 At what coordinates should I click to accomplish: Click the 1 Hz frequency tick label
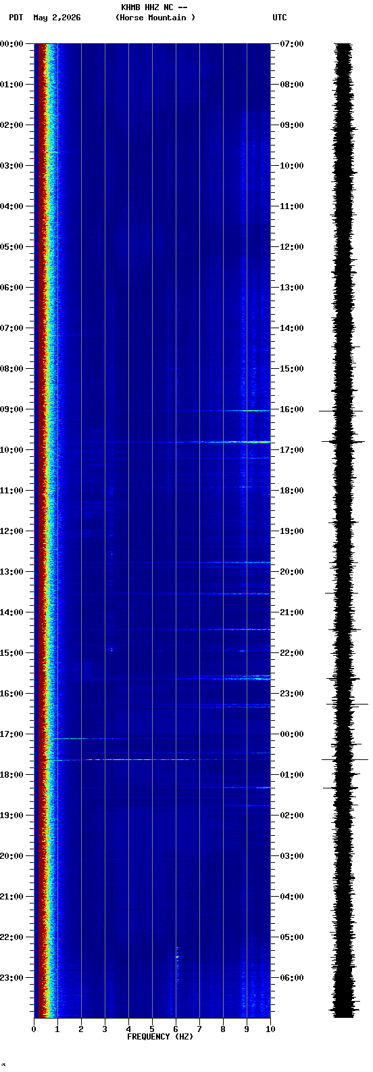(x=57, y=1029)
